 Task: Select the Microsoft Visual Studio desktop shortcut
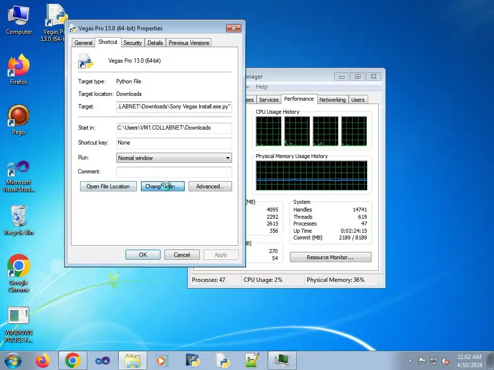click(x=19, y=176)
